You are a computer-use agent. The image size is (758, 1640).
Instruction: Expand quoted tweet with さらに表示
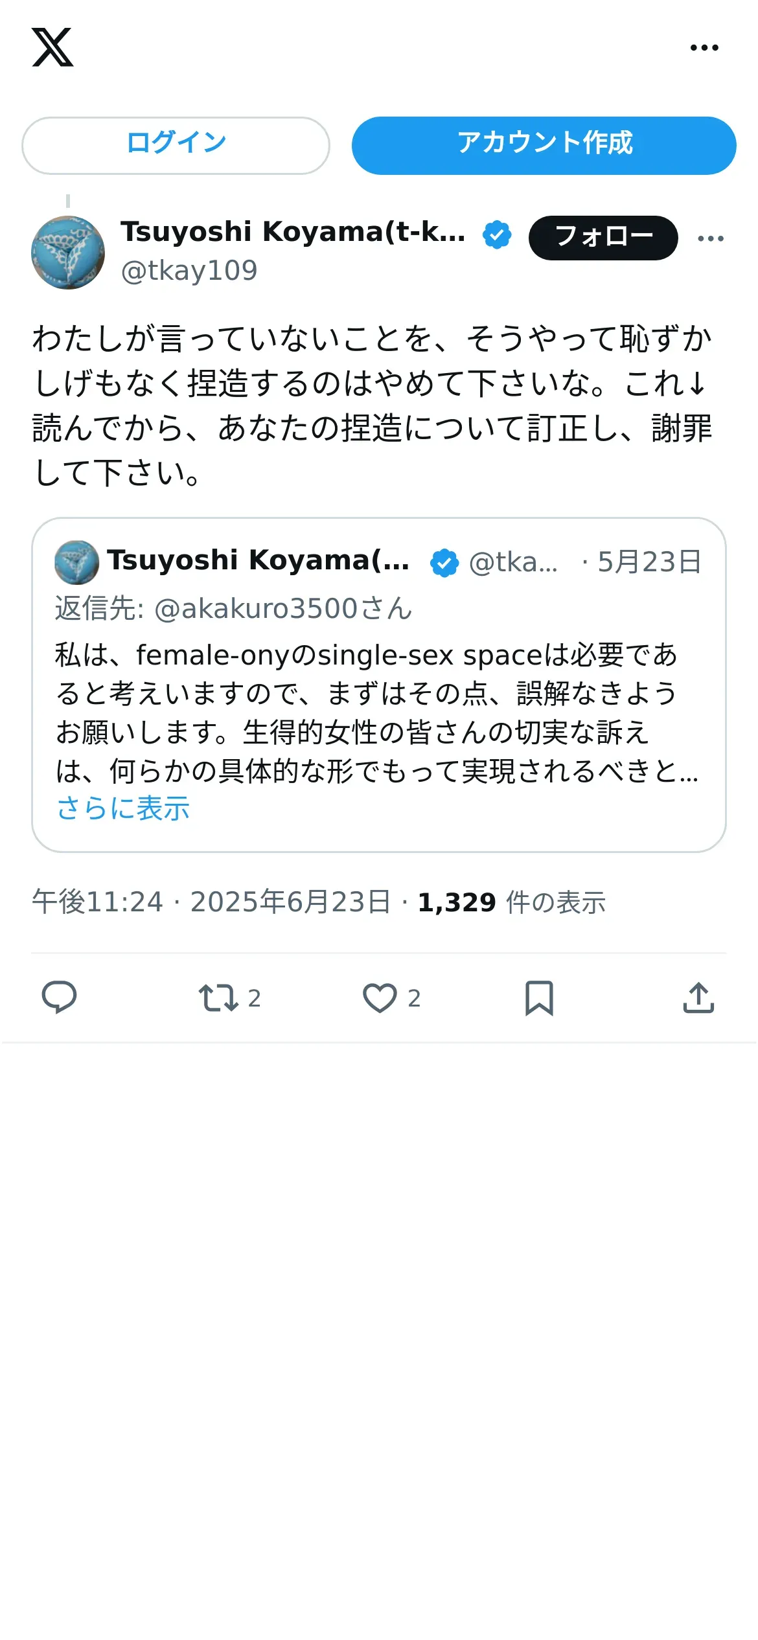tap(123, 808)
